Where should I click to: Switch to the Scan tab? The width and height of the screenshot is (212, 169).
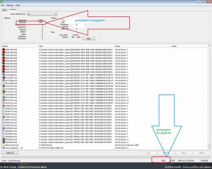point(5,10)
